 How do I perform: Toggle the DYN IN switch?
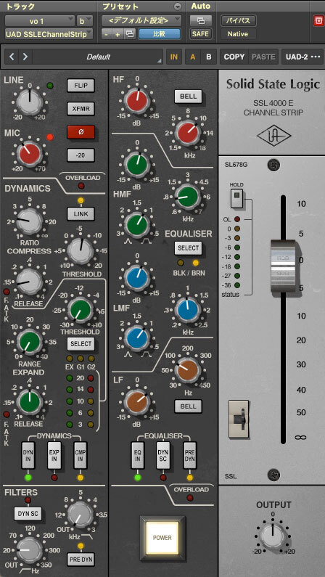tap(28, 455)
